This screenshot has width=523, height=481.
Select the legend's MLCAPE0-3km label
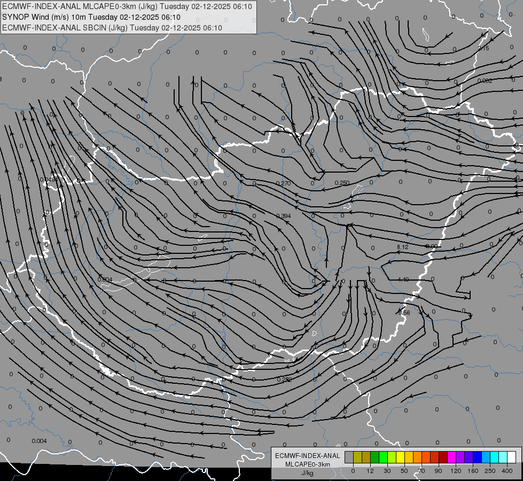(x=308, y=464)
